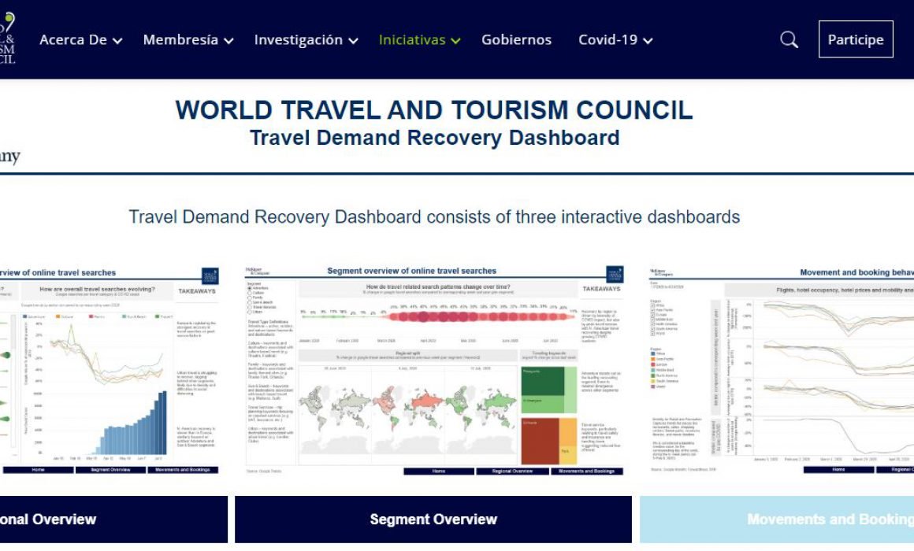Open the Movements and Bookings dashboard
The image size is (914, 551).
point(776,519)
